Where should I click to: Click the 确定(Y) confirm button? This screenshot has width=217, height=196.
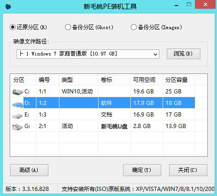tap(142, 170)
